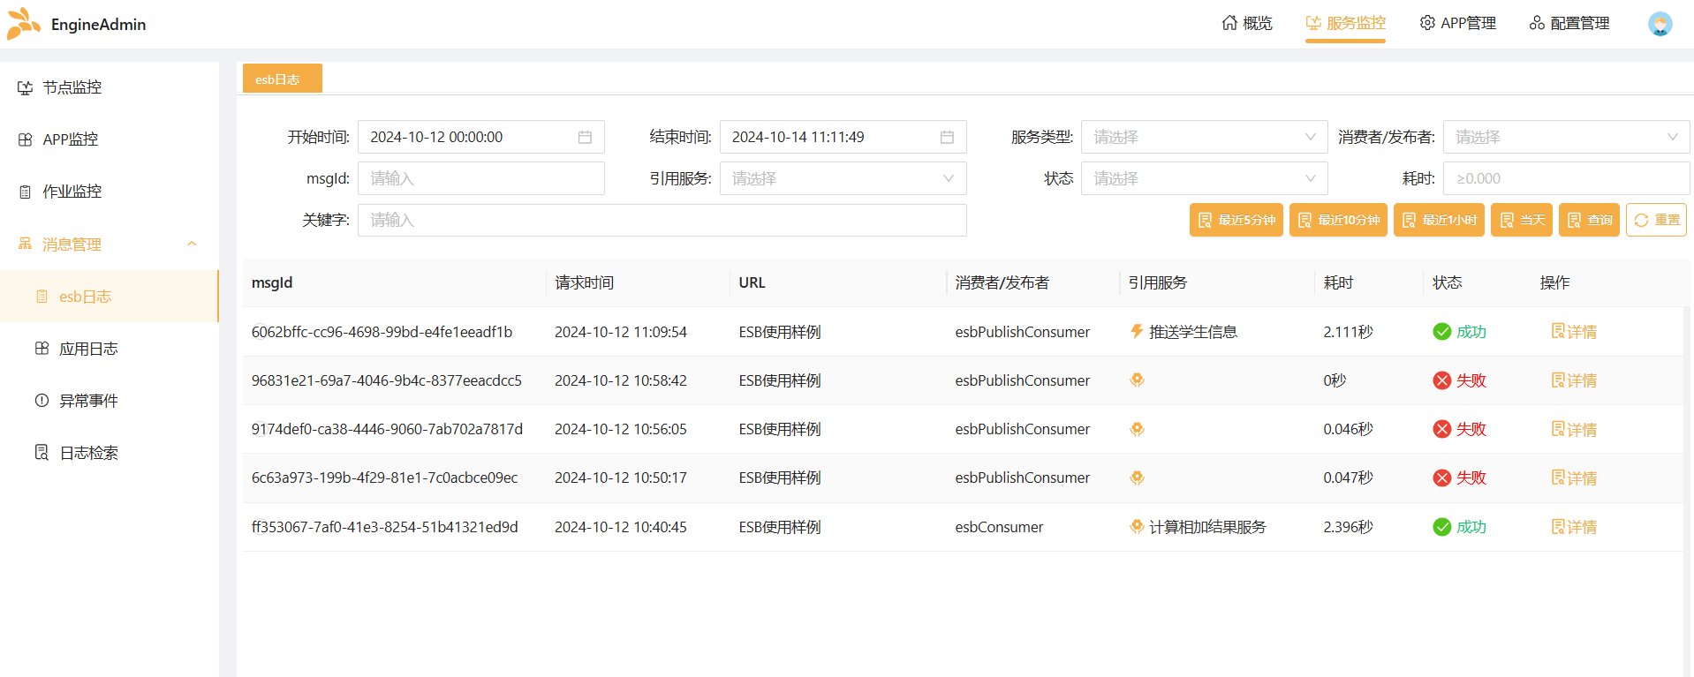Screen dimensions: 1694x677
Task: Filter by 最近5分钟
Action: pos(1236,220)
